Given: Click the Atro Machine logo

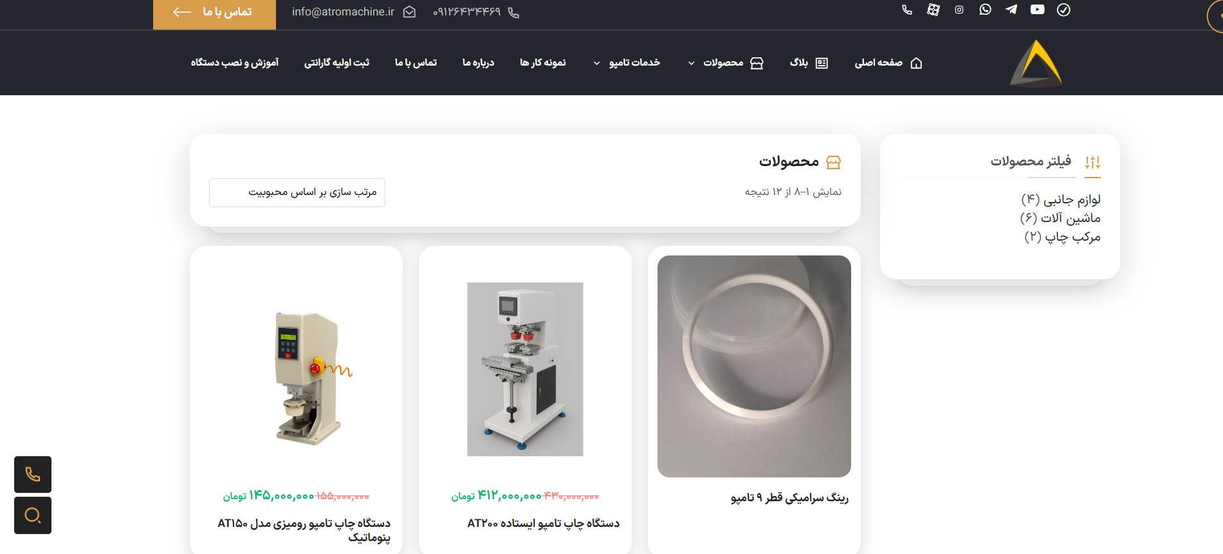Looking at the screenshot, I should pos(1036,63).
